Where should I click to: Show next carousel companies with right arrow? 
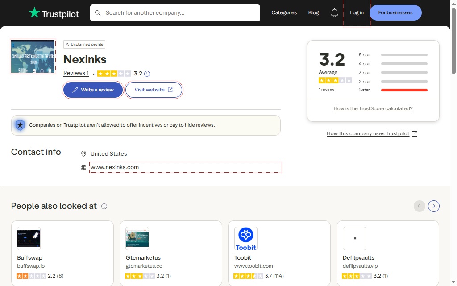[433, 206]
